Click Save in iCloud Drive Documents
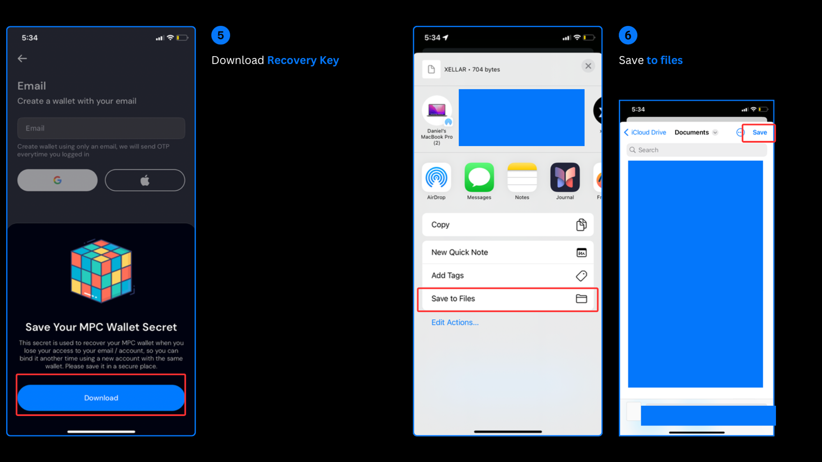Image resolution: width=822 pixels, height=462 pixels. 760,132
